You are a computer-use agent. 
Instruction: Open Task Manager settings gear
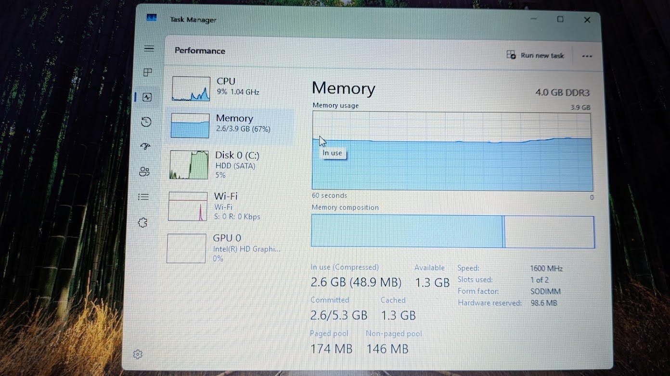pyautogui.click(x=138, y=354)
